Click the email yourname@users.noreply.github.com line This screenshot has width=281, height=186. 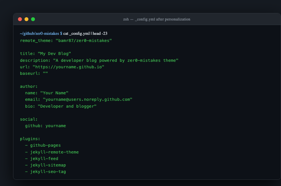click(79, 100)
